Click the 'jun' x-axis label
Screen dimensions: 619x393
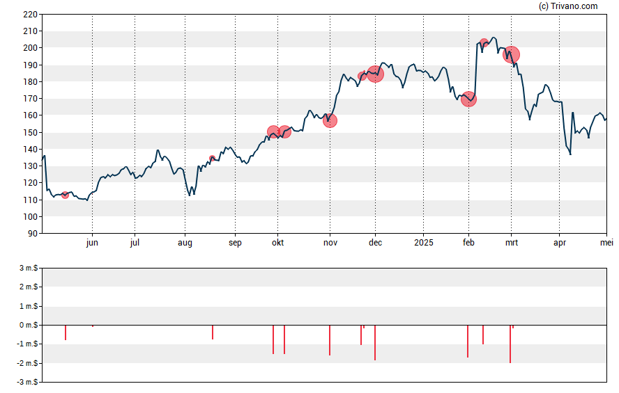click(x=92, y=243)
